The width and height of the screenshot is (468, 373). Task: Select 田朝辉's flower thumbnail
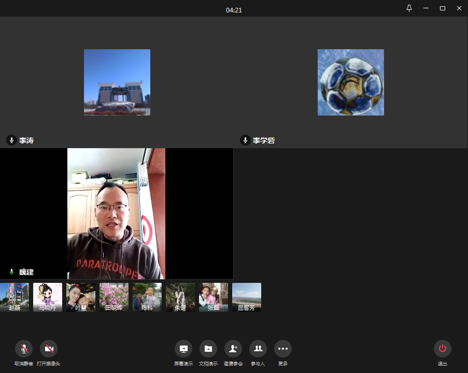click(x=114, y=297)
